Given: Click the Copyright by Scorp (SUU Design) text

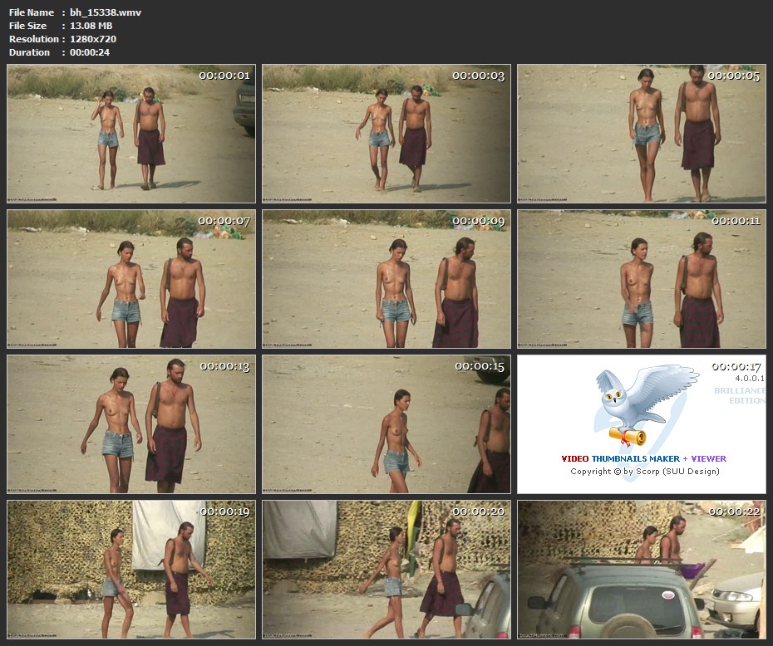Looking at the screenshot, I should (x=644, y=472).
